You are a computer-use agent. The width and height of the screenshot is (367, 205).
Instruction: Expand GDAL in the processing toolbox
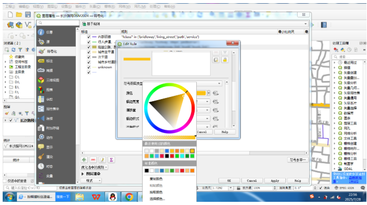click(335, 169)
